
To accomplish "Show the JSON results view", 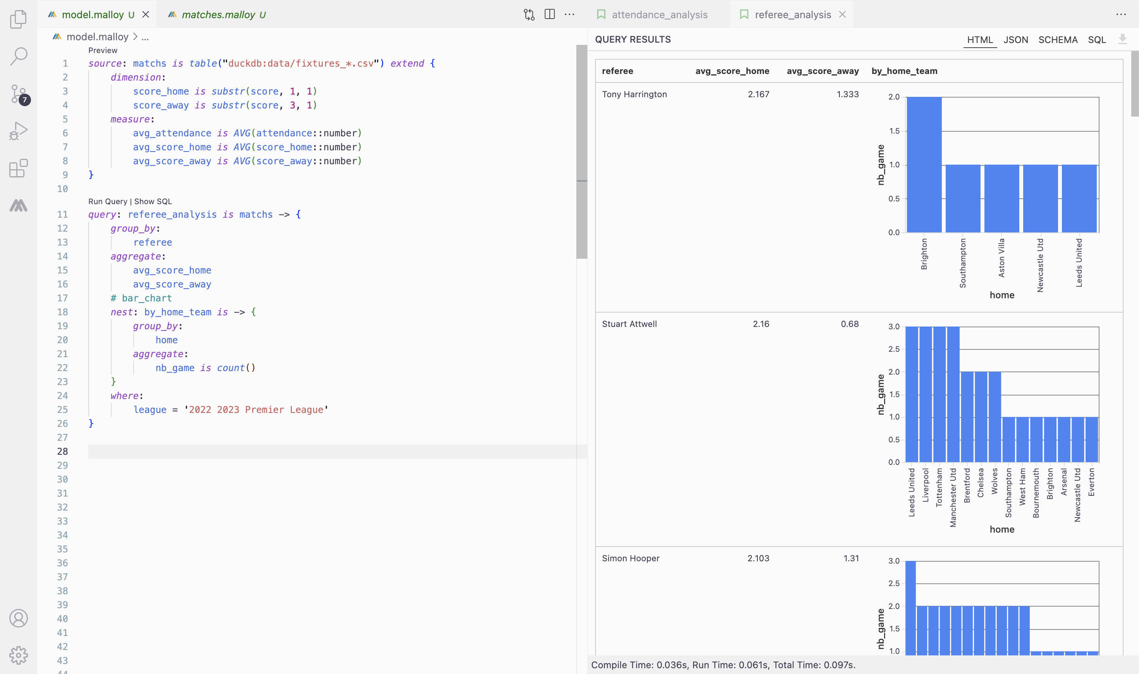I will coord(1015,40).
